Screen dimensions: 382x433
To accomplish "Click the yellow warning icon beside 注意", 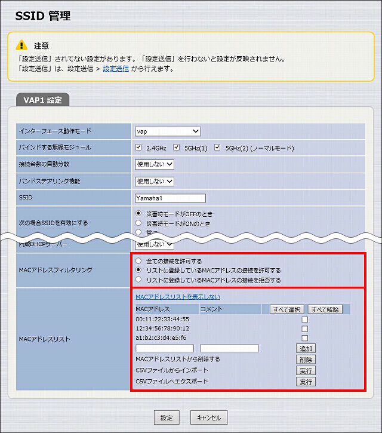I will (x=21, y=45).
